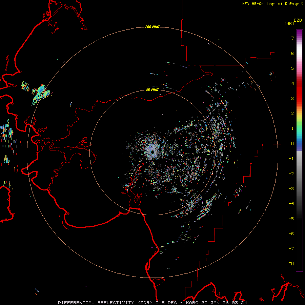
Task: Select the -4 value on the scale
Action: coord(291,204)
